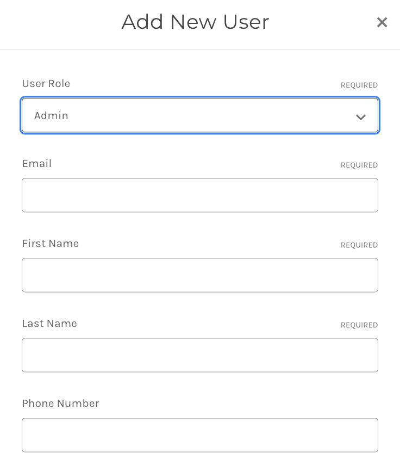Click REQUIRED tag beside User Role
Screen dimensions: 400x470
[359, 85]
